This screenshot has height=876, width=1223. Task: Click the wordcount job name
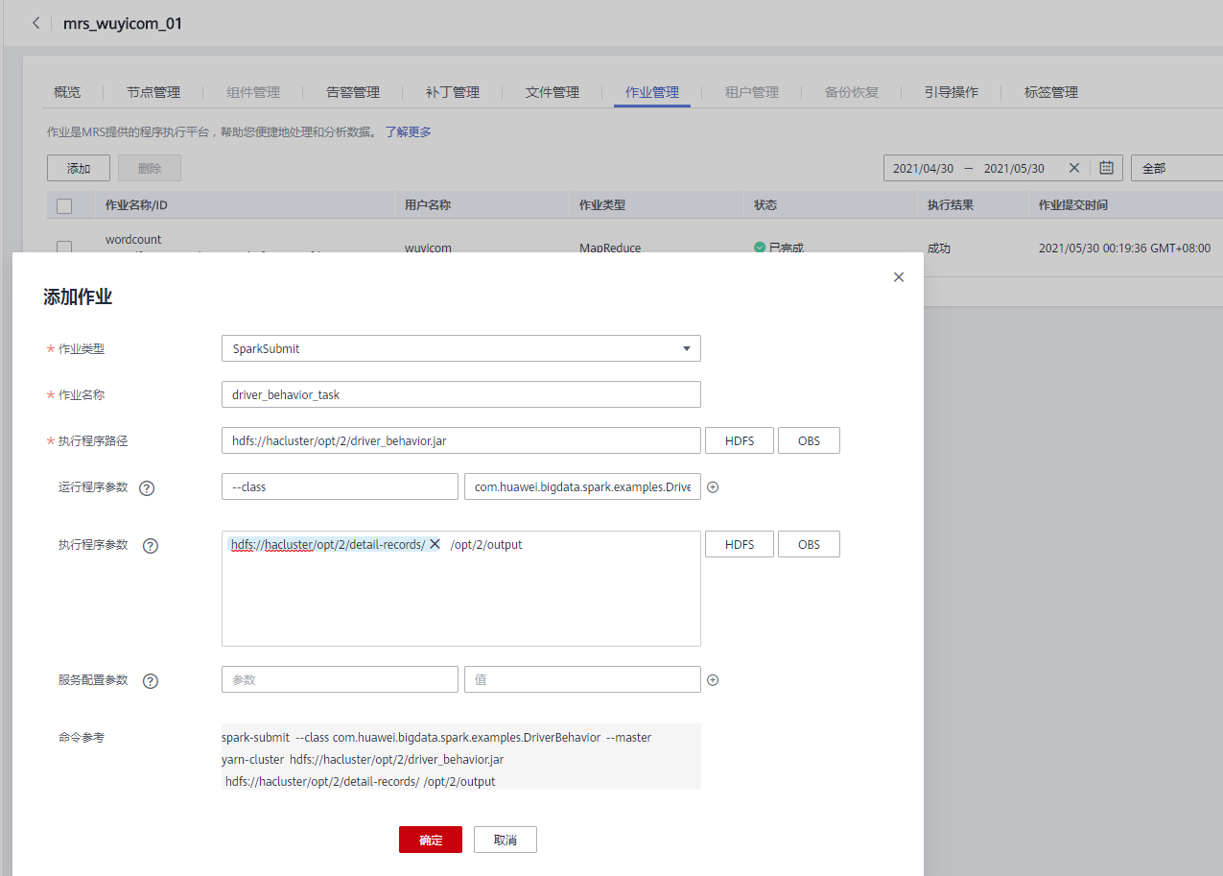tap(133, 239)
